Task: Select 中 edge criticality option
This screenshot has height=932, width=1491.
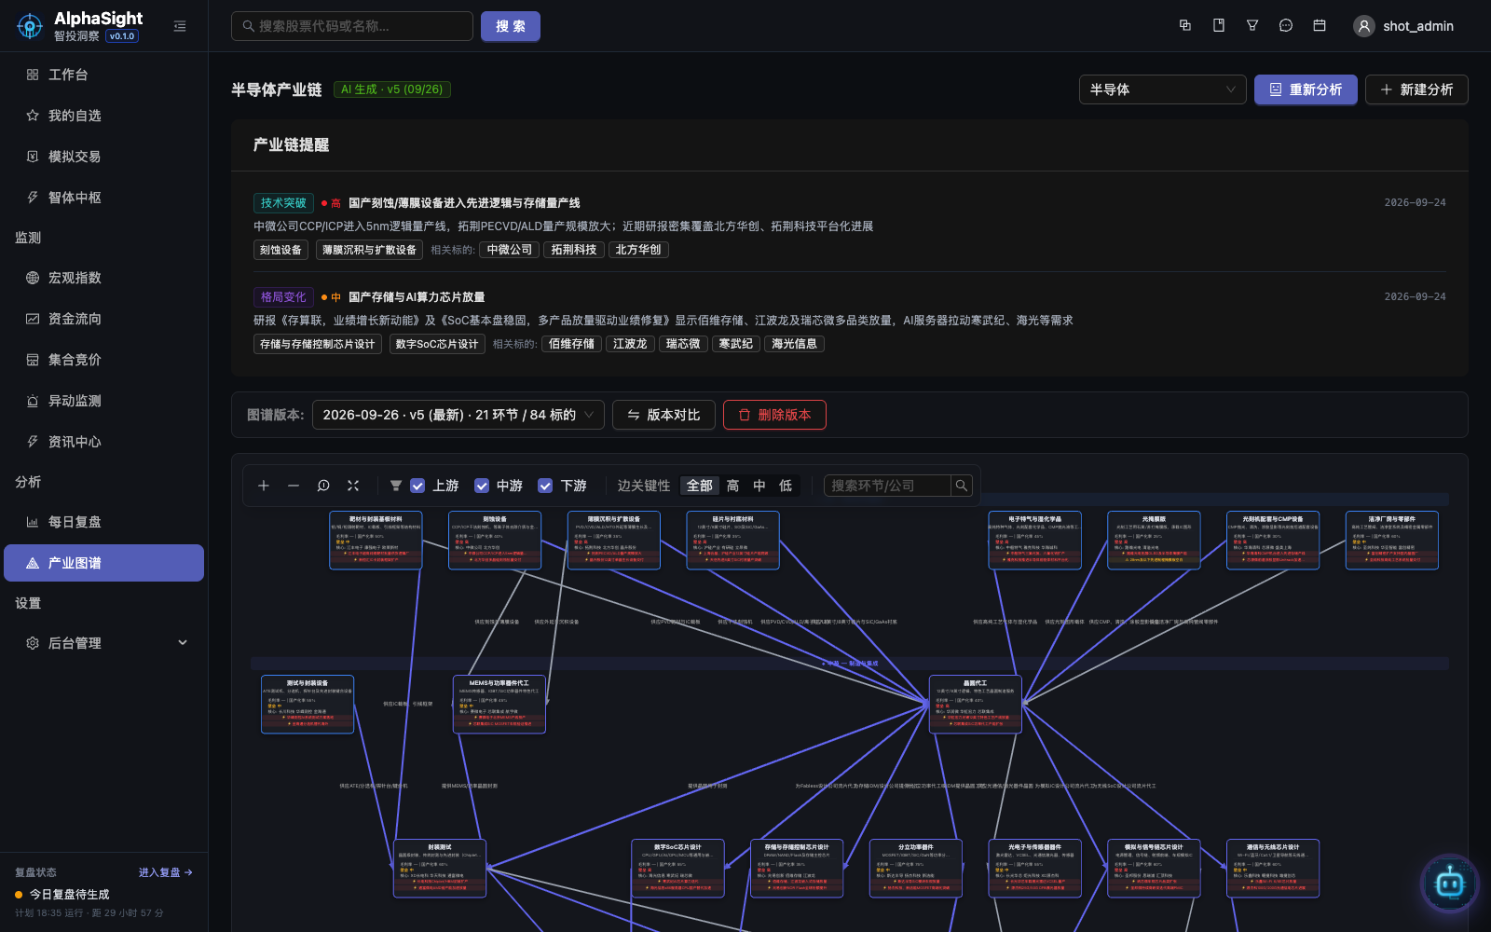Action: [759, 486]
